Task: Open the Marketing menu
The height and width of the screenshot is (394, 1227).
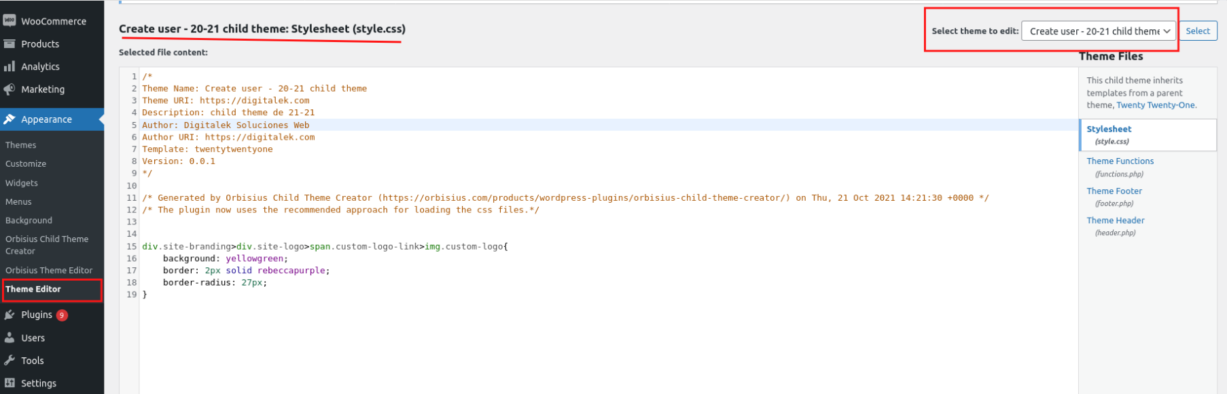Action: coord(43,90)
